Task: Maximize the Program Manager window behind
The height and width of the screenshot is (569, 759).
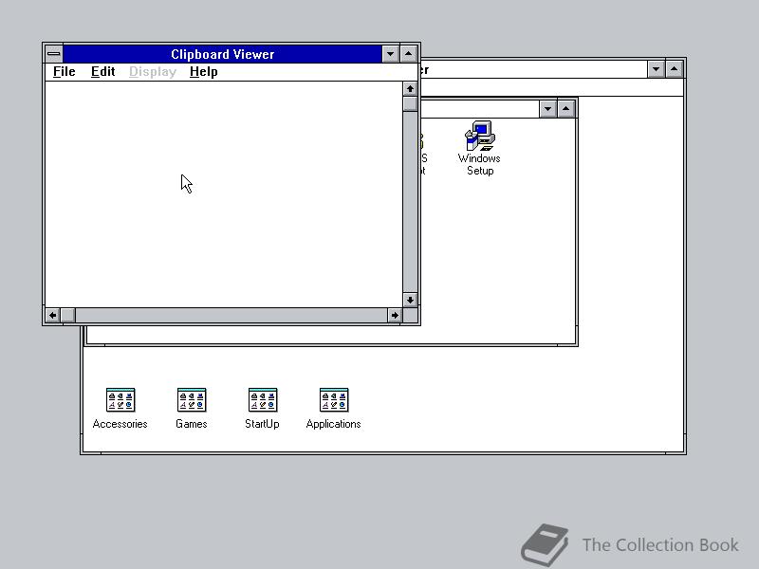Action: pos(675,69)
